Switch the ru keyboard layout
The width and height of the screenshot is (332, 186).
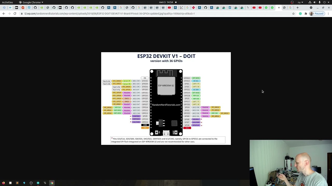(300, 2)
